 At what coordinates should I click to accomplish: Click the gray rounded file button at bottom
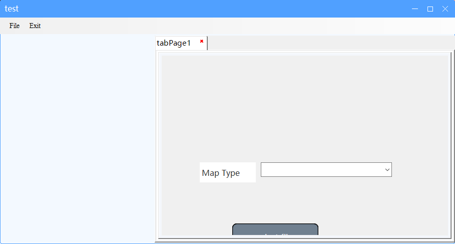(x=275, y=229)
